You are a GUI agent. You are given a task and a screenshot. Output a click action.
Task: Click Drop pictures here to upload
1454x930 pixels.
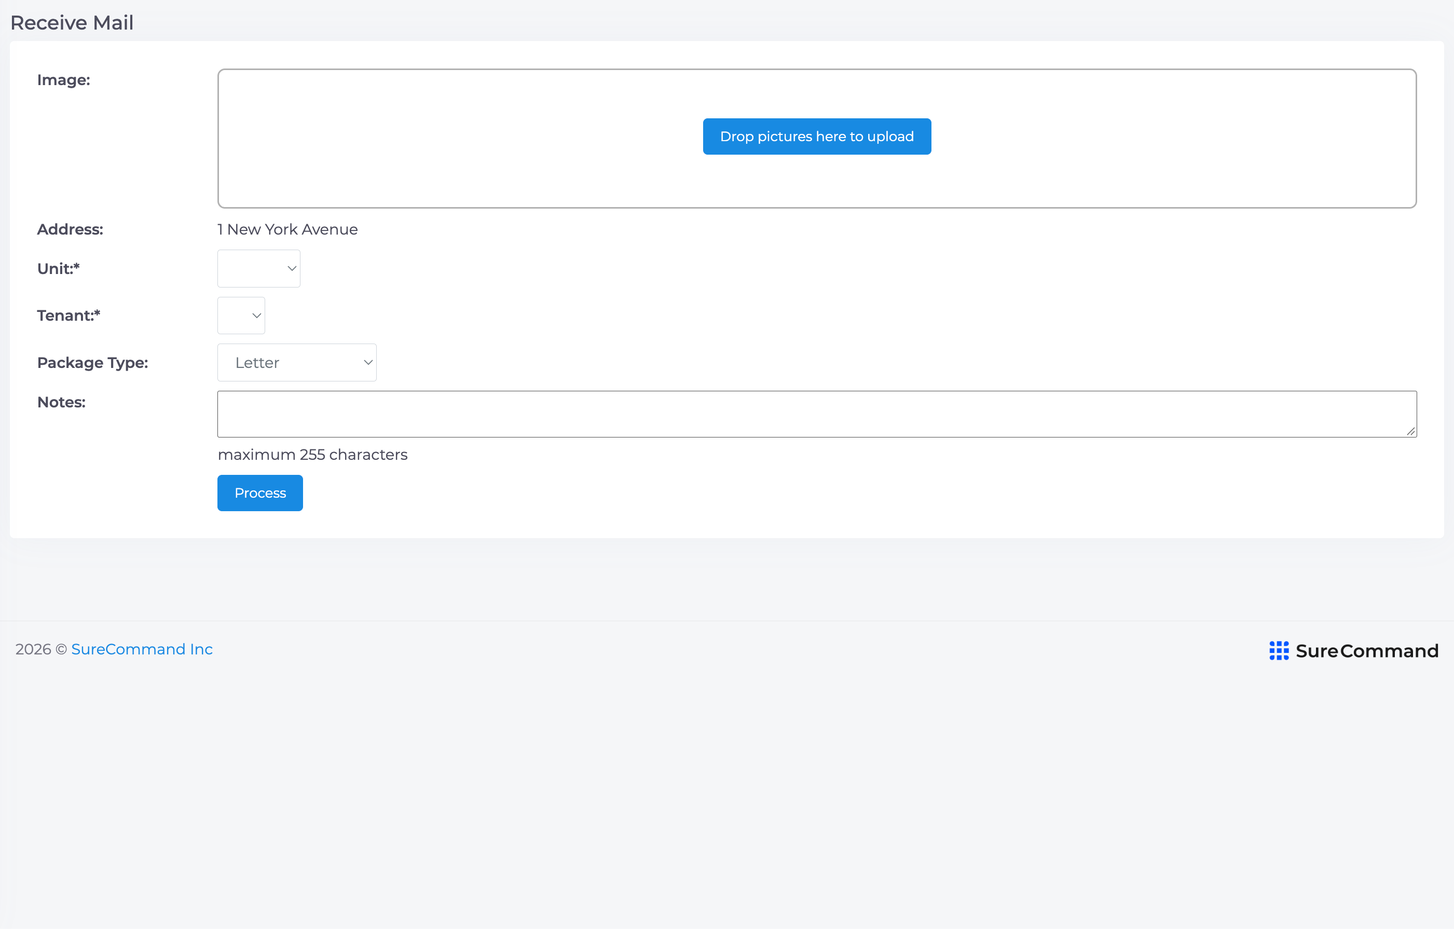(817, 136)
